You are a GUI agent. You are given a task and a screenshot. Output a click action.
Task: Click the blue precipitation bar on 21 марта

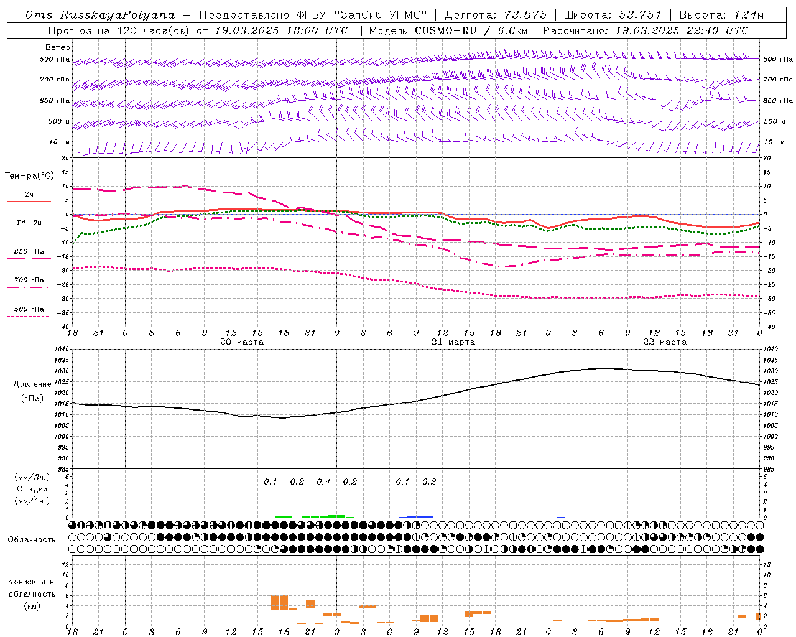[416, 516]
